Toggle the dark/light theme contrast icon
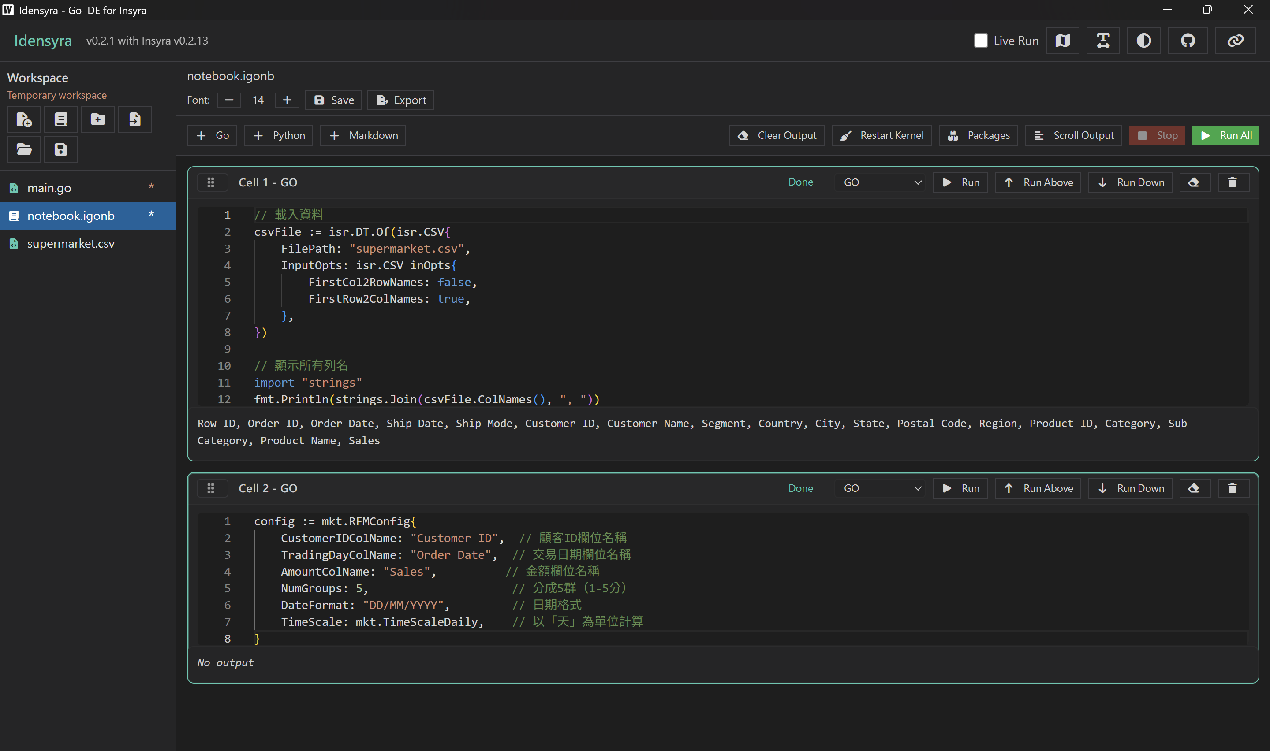This screenshot has height=751, width=1270. [x=1143, y=41]
